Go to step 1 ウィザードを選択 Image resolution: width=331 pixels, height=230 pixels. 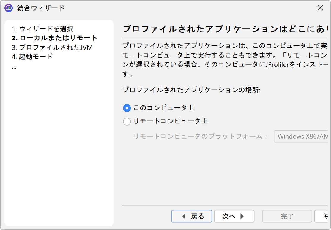(x=42, y=29)
